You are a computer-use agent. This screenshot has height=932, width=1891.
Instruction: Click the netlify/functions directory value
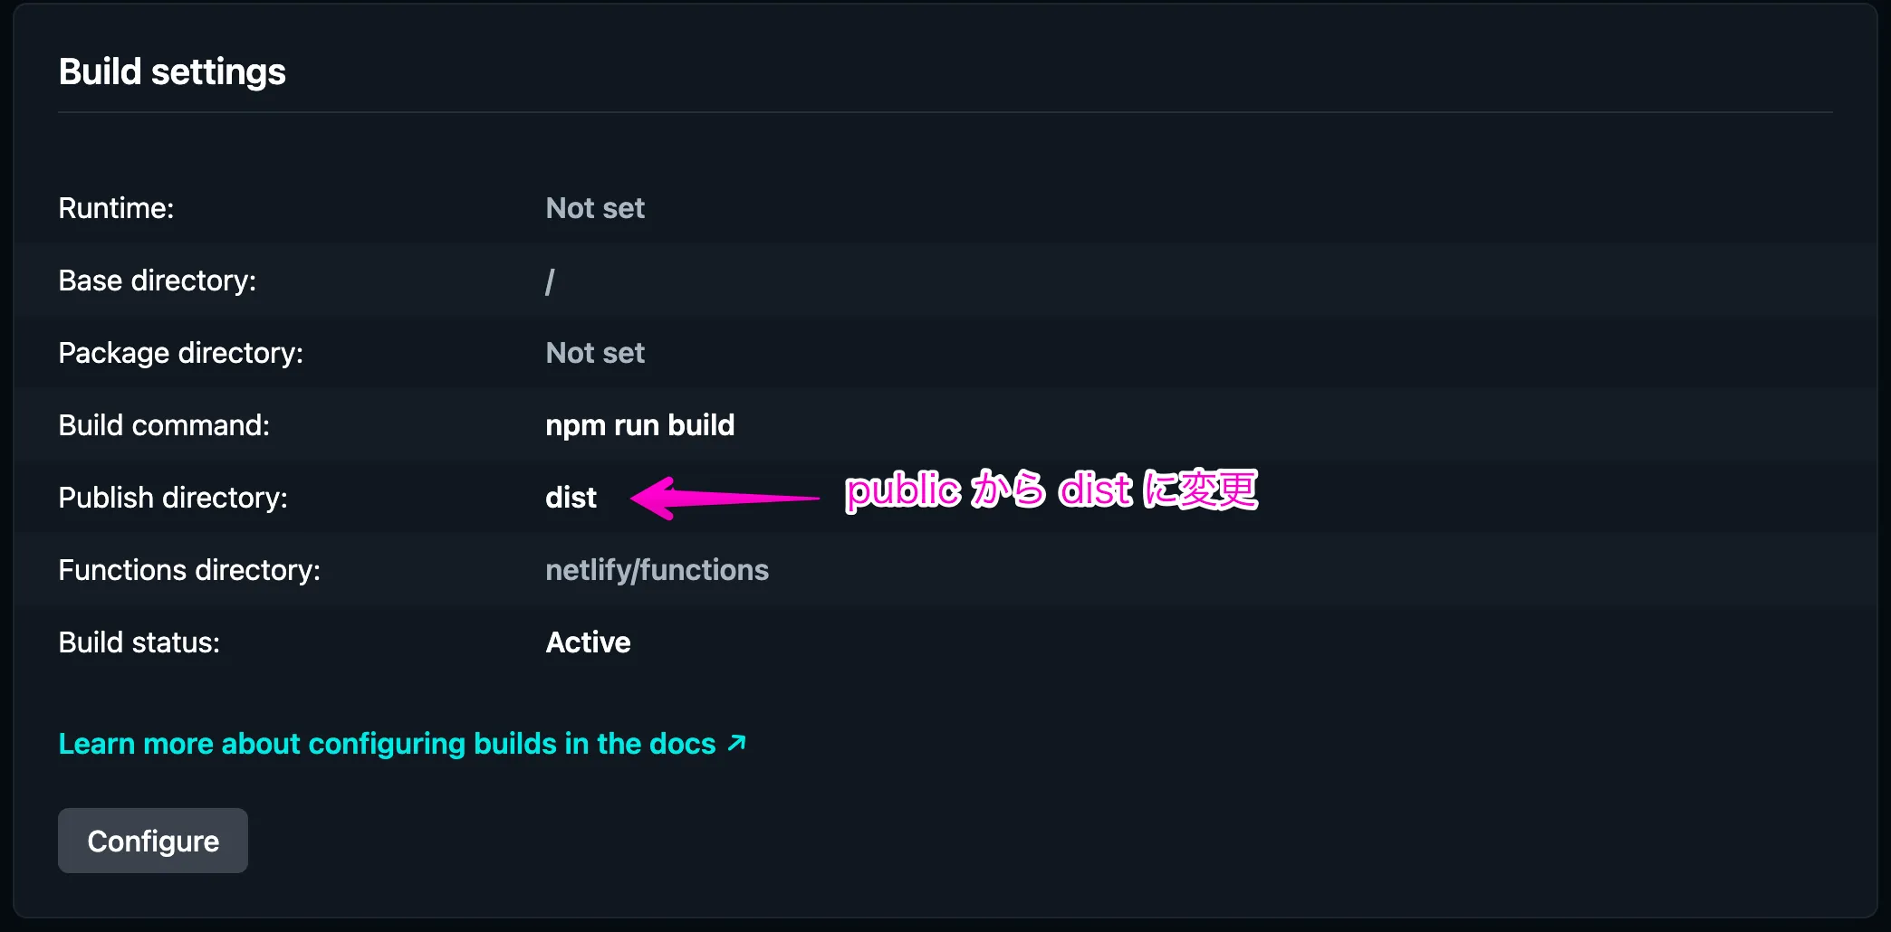657,569
